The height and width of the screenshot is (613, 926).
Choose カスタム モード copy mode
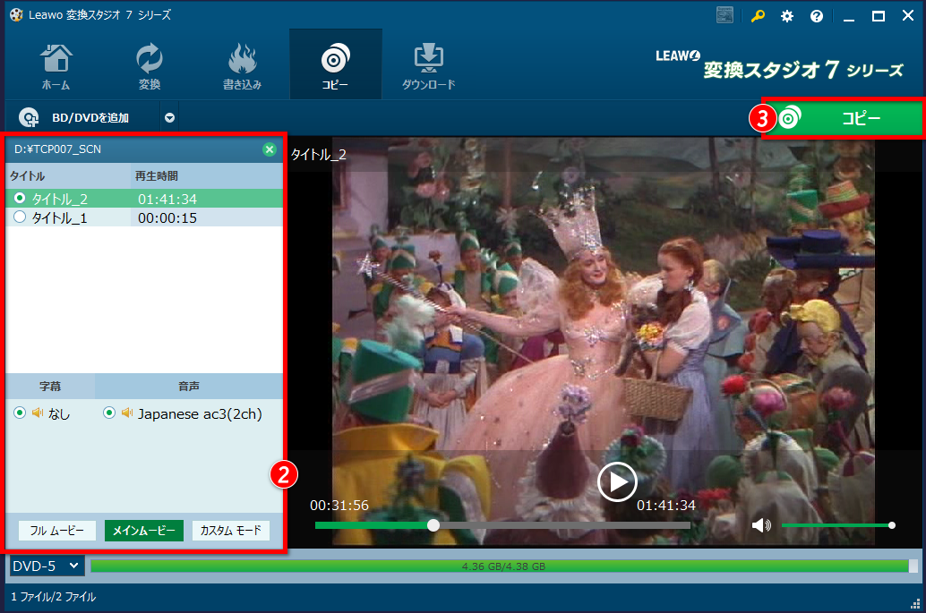point(230,531)
